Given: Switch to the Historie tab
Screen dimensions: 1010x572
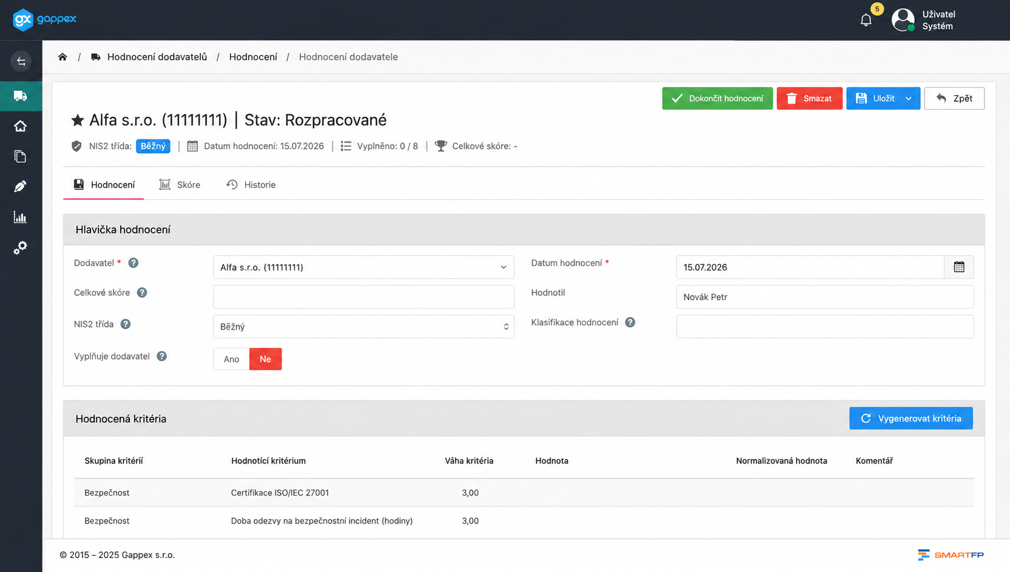Looking at the screenshot, I should pos(251,185).
